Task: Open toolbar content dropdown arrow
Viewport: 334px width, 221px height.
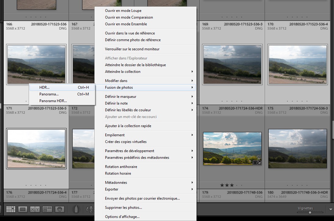Action: click(x=331, y=209)
